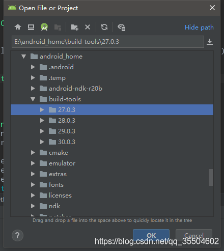Expand the cmake folder
Image resolution: width=224 pixels, height=251 pixels.
pyautogui.click(x=33, y=153)
